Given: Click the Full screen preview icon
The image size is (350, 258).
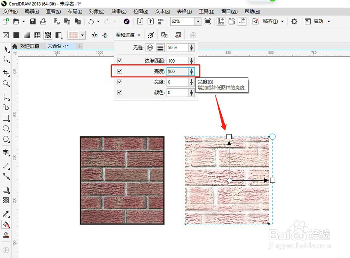Looking at the screenshot, I should (208, 21).
